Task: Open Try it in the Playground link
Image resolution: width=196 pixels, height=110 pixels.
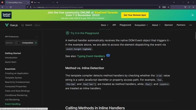Action: [85, 33]
